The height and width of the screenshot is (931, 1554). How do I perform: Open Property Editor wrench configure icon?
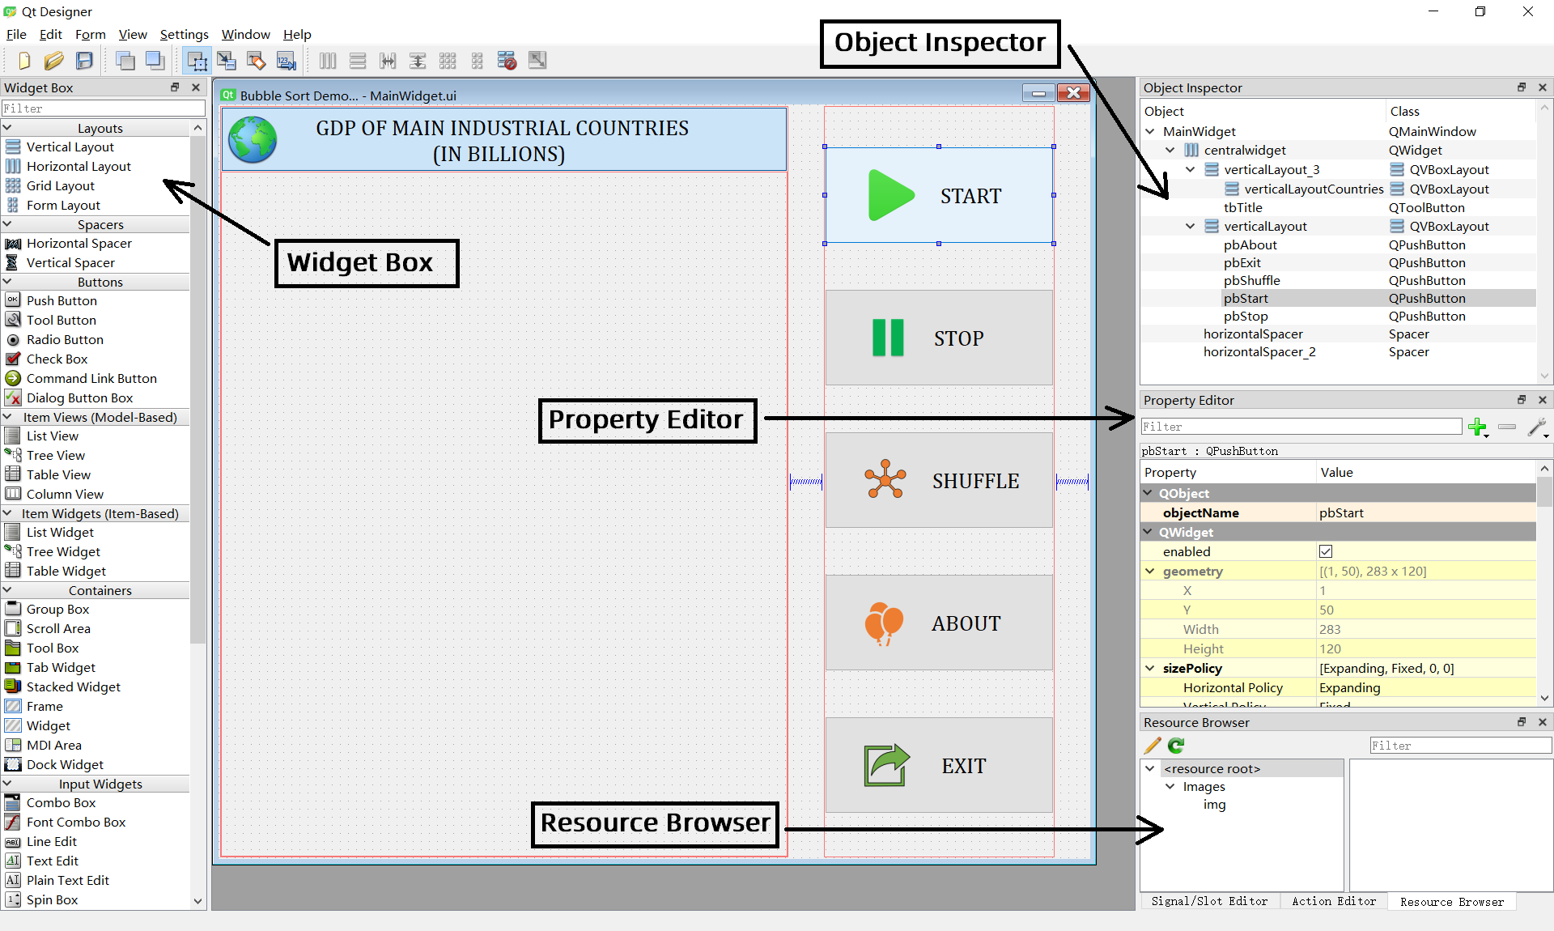[x=1537, y=427]
